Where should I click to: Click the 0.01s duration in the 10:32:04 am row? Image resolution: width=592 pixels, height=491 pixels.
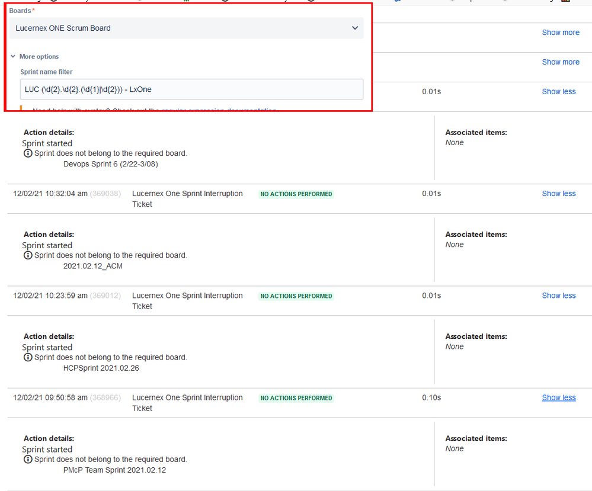tap(431, 194)
